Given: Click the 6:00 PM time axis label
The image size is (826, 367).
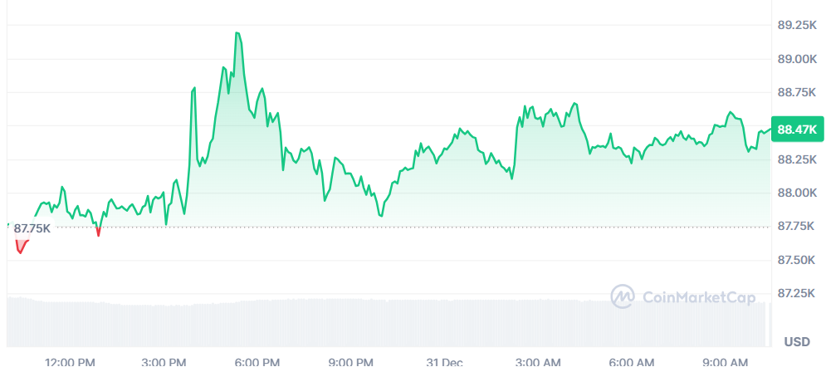Looking at the screenshot, I should pyautogui.click(x=257, y=362).
